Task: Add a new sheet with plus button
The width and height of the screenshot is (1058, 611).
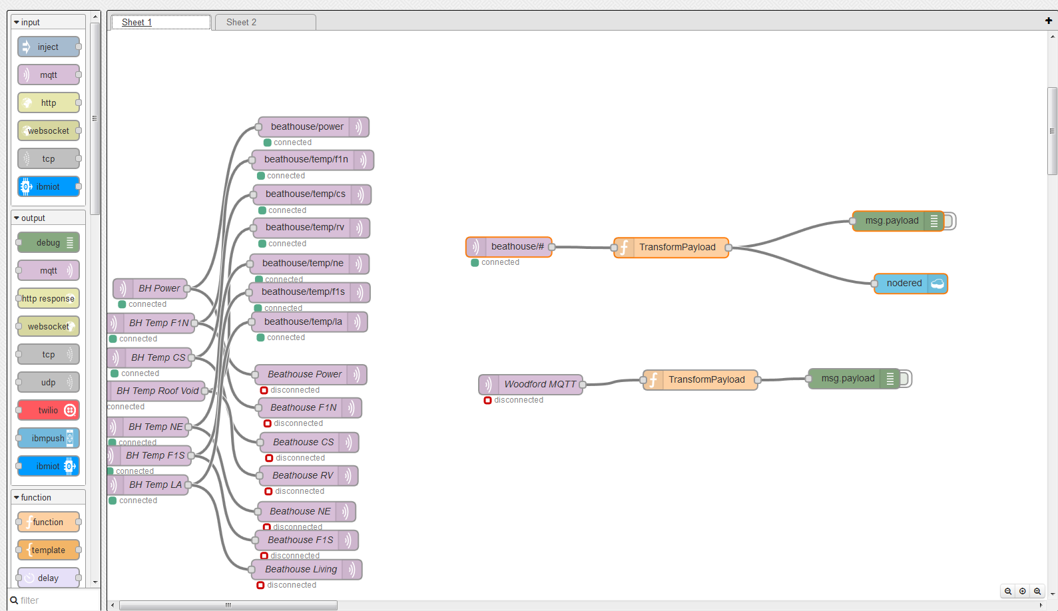Action: pyautogui.click(x=1049, y=21)
